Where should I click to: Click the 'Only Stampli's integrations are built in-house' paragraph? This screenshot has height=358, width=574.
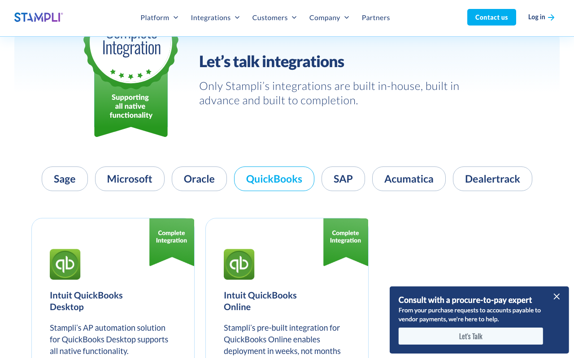point(329,93)
